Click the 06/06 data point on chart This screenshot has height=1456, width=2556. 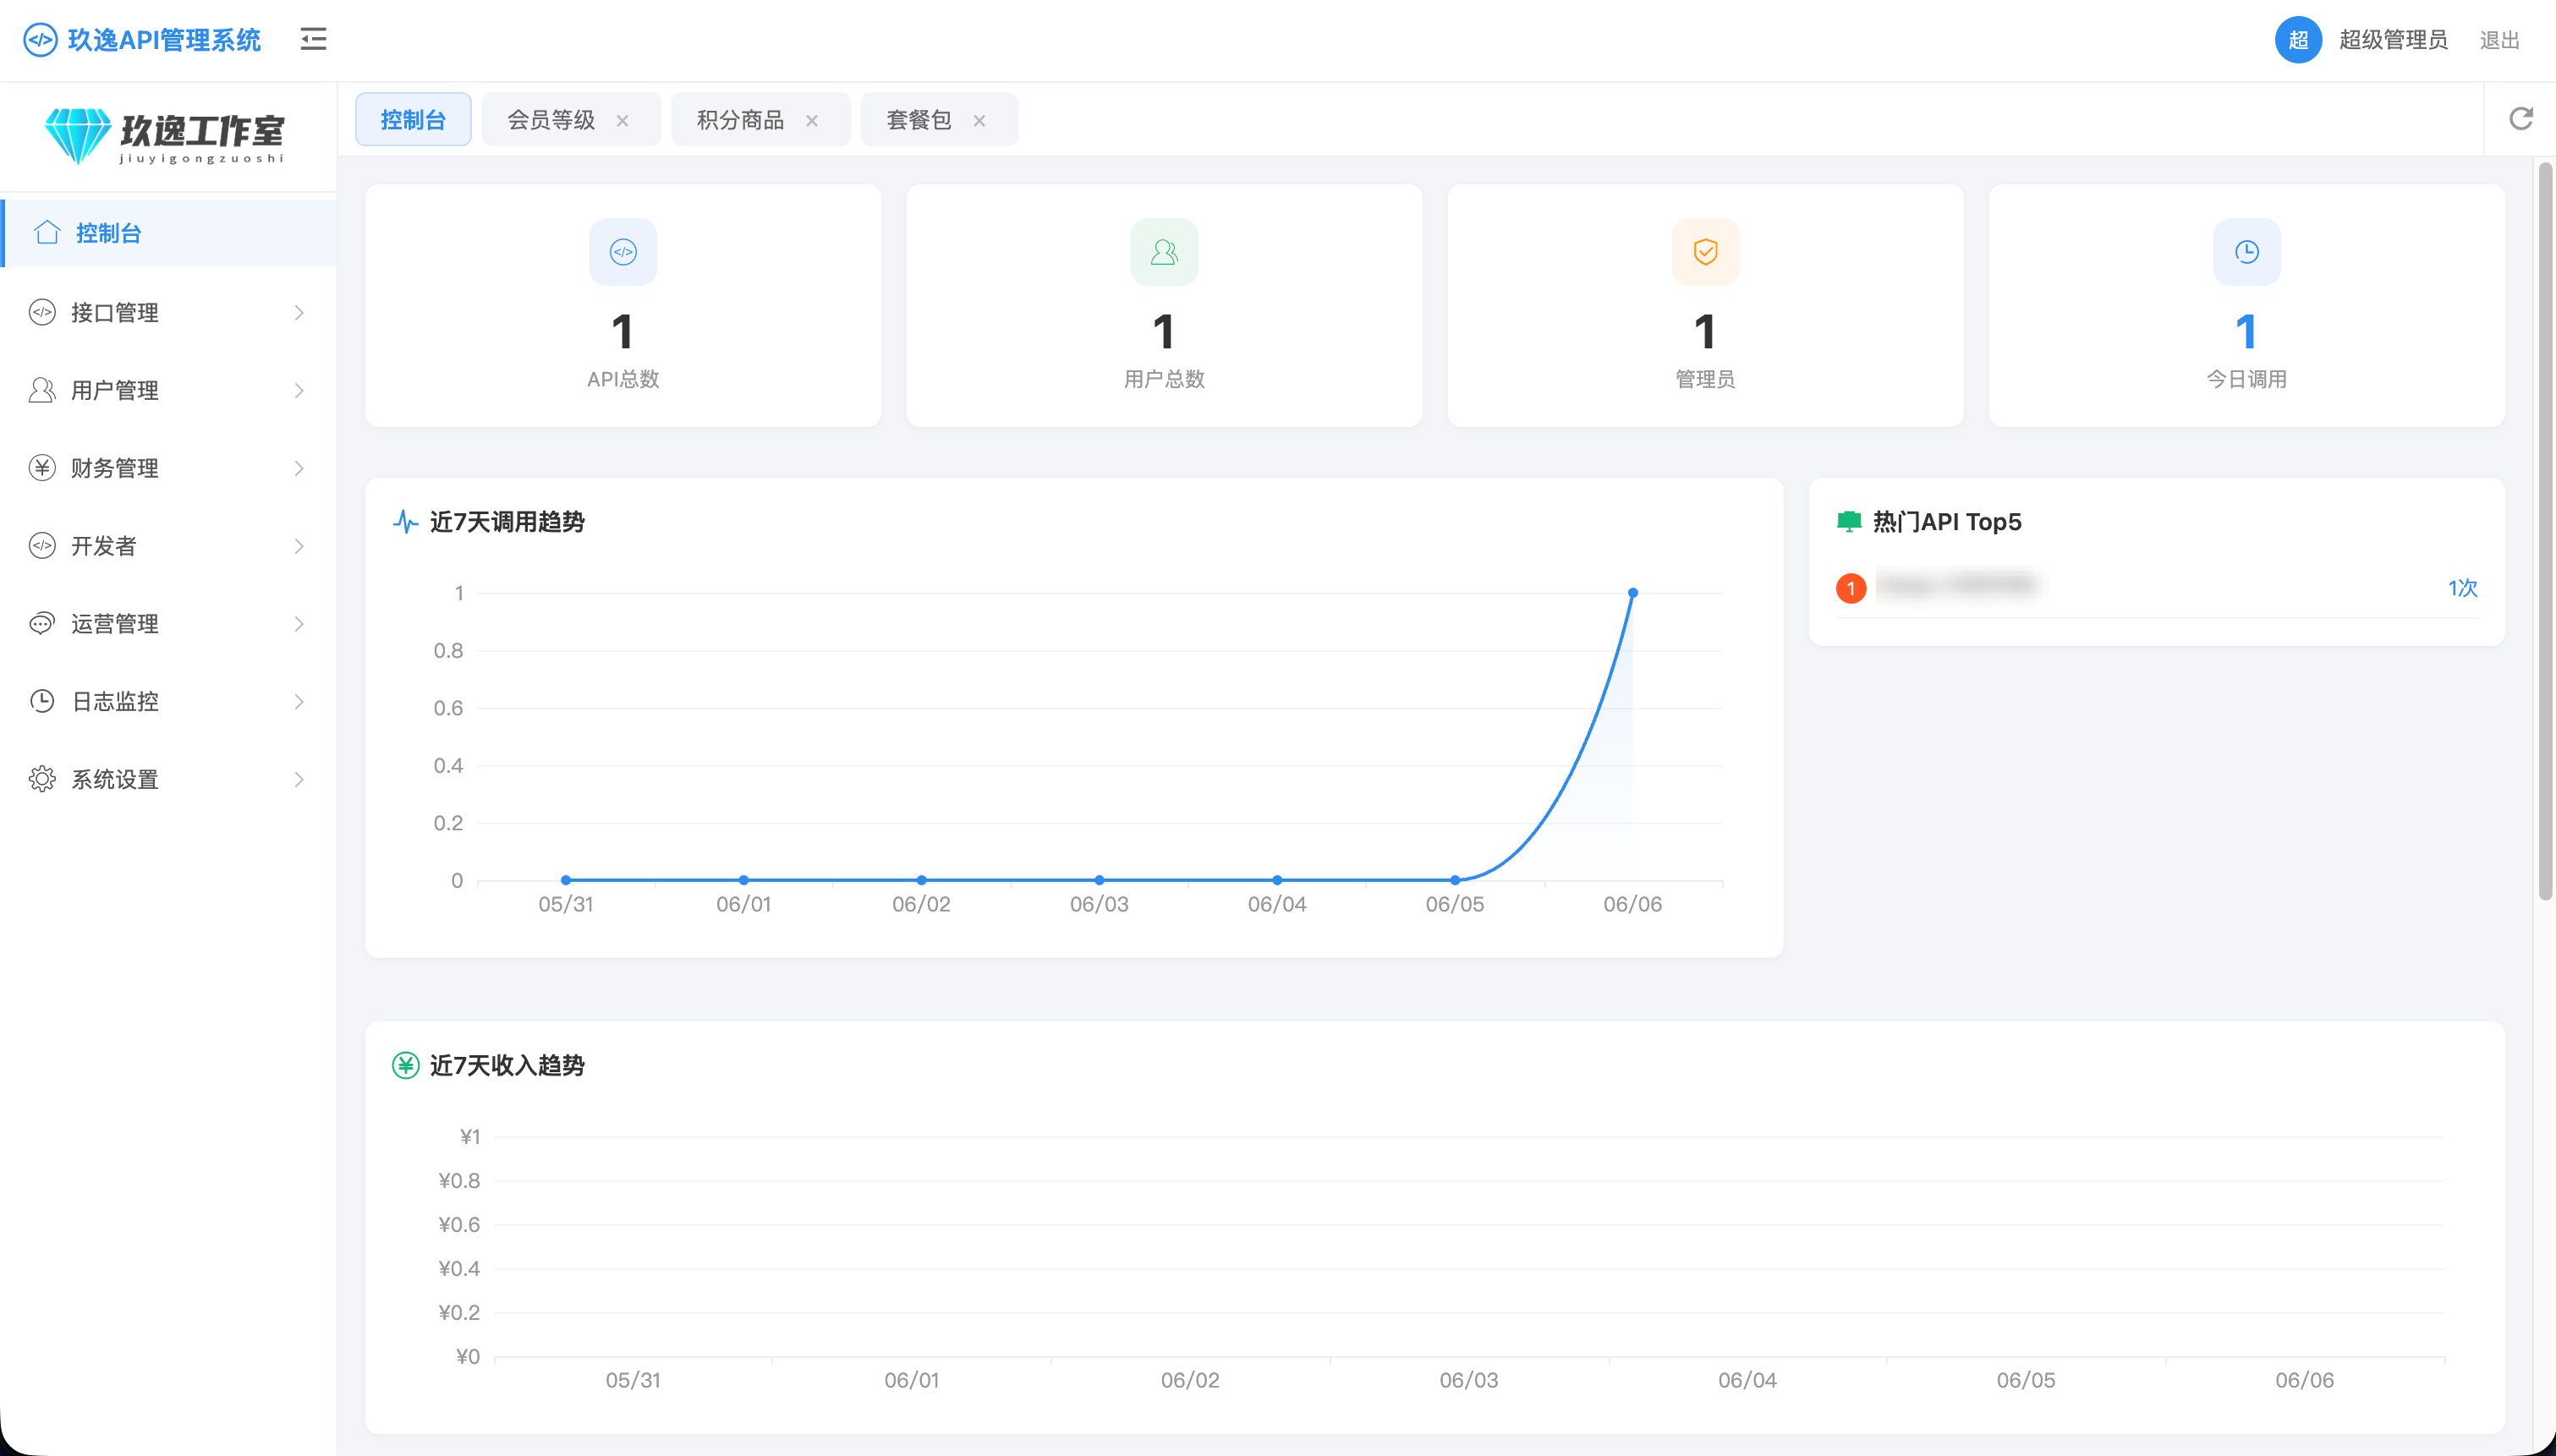coord(1632,593)
